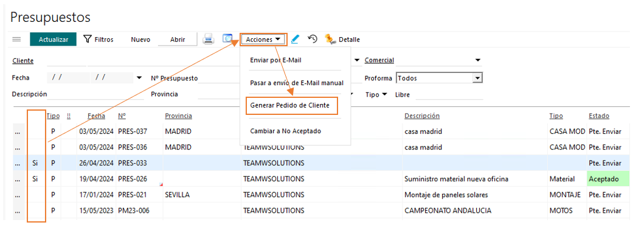Screen dimensions: 633x228
Task: Choose Enviar por E-Mail option
Action: point(275,60)
